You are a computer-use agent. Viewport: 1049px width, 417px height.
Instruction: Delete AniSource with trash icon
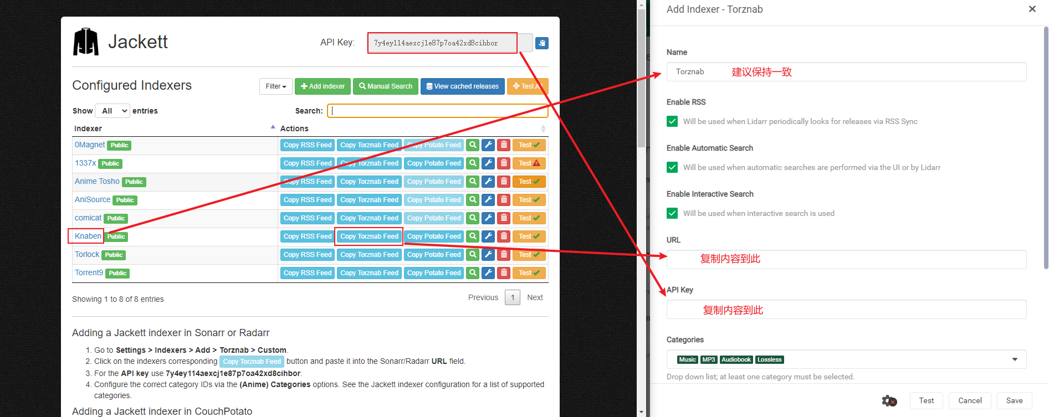[504, 200]
